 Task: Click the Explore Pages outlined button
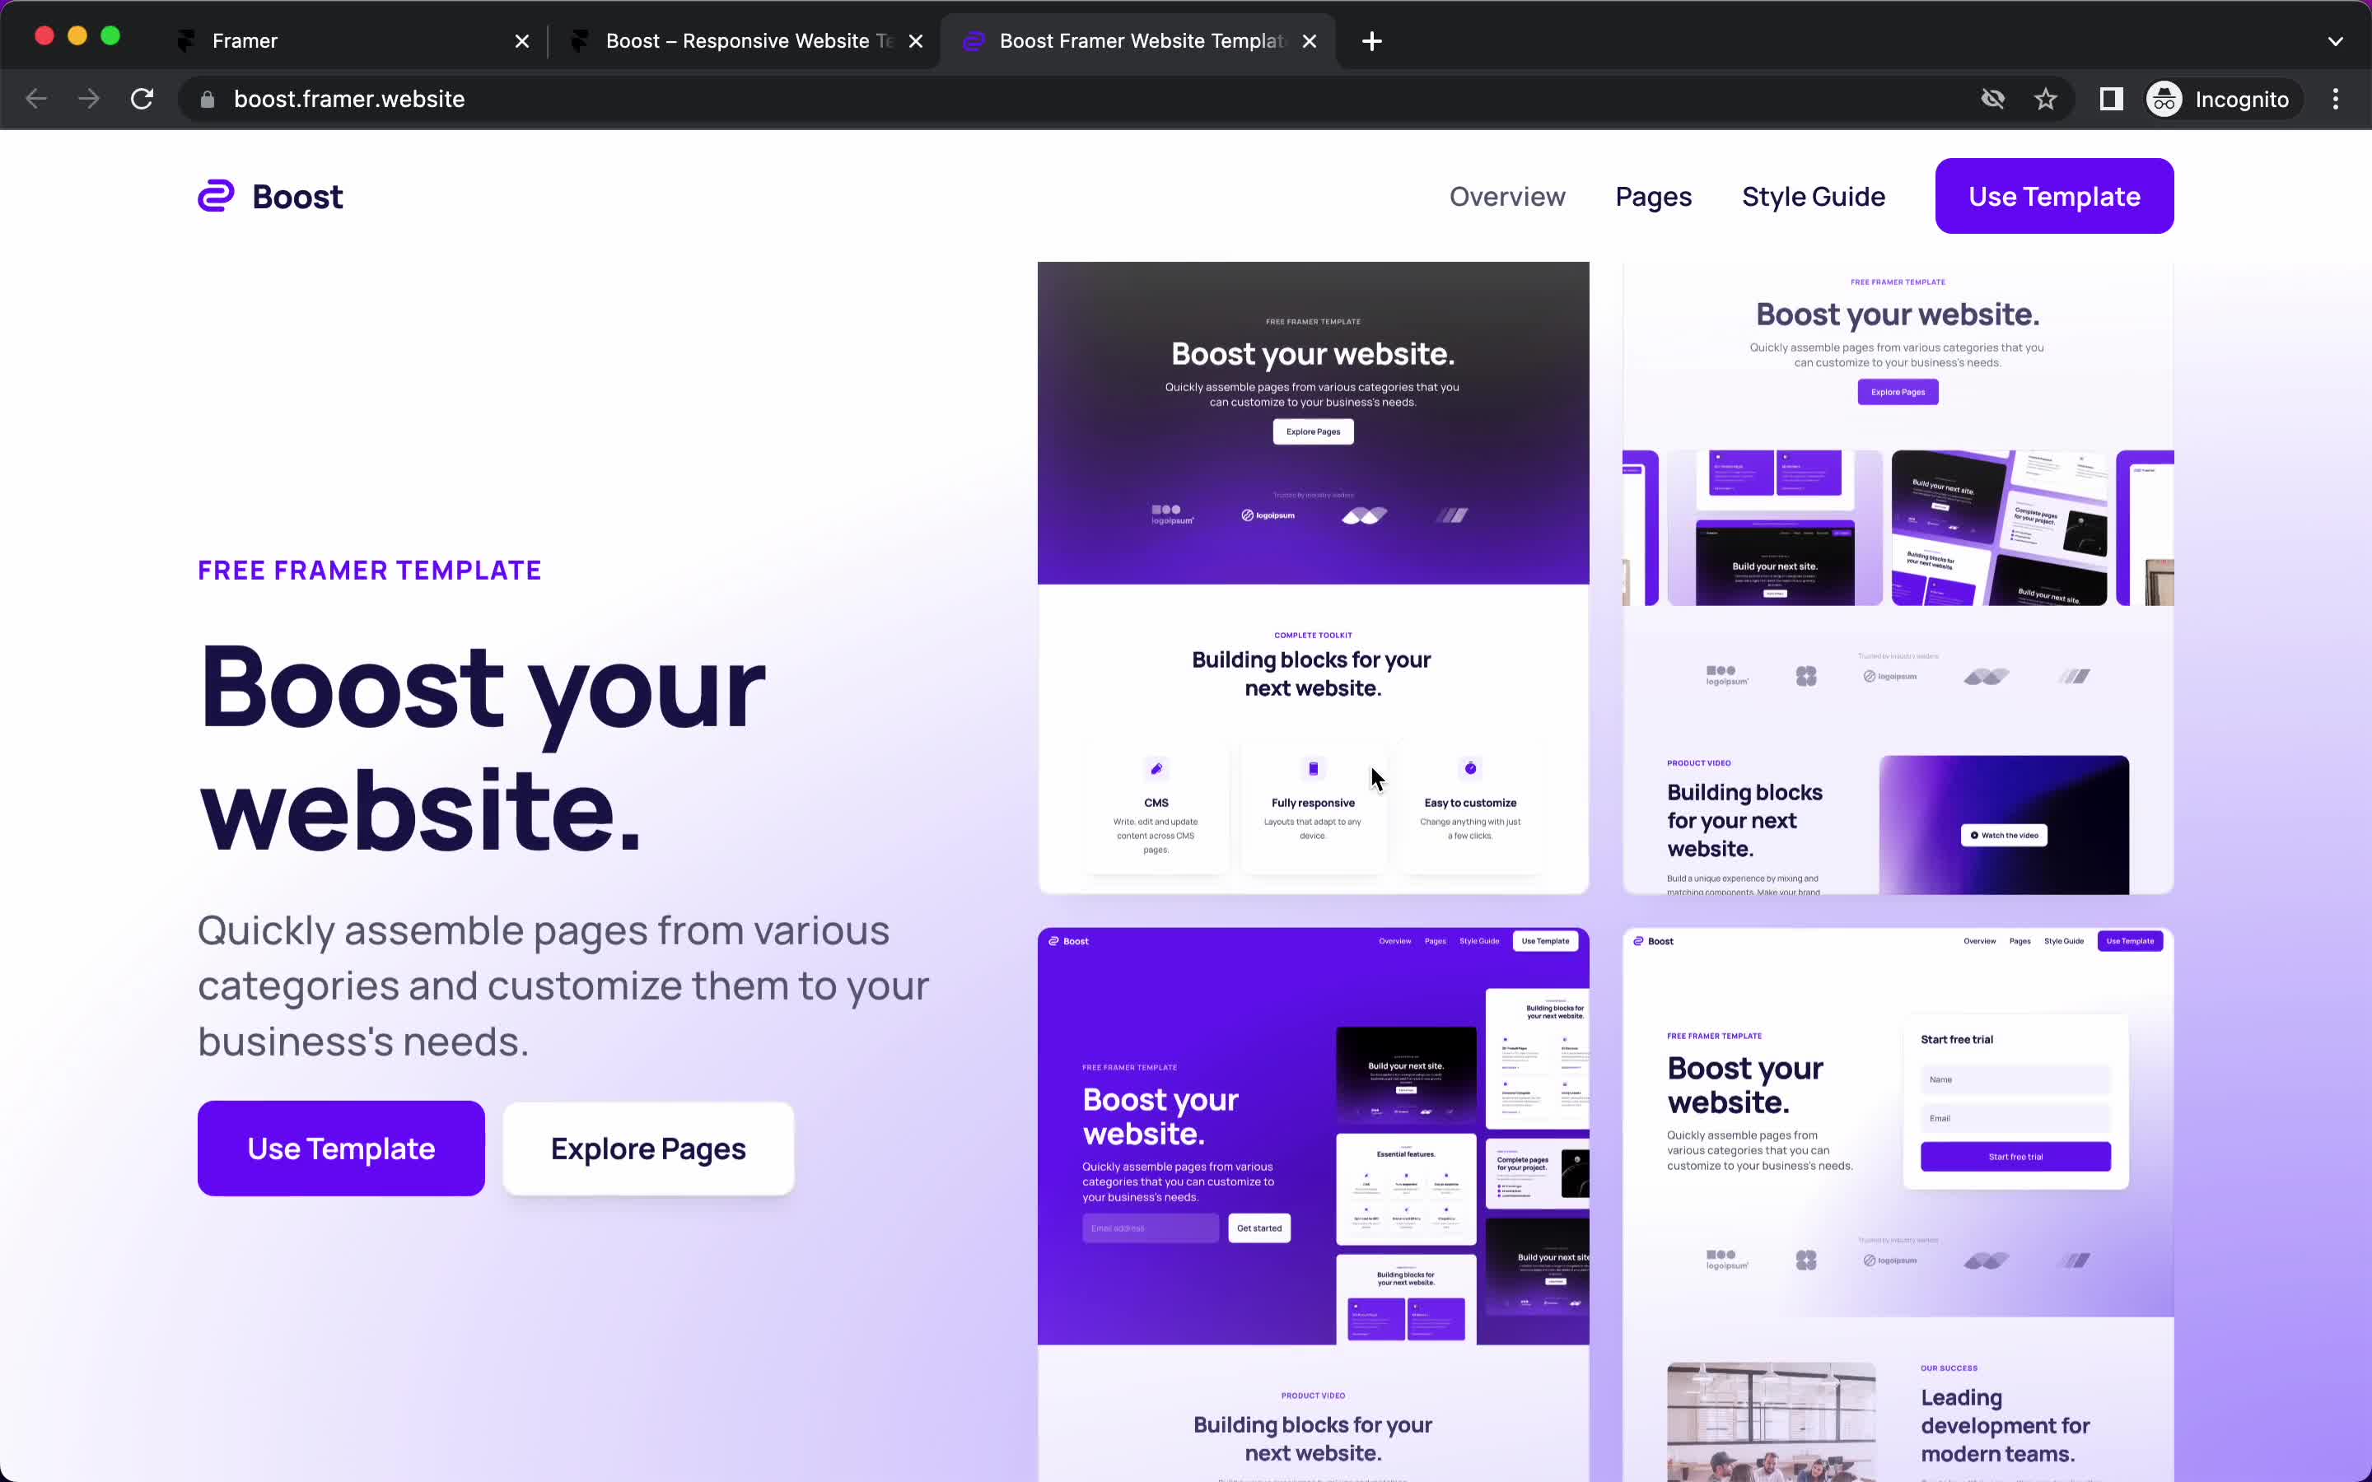coord(647,1148)
